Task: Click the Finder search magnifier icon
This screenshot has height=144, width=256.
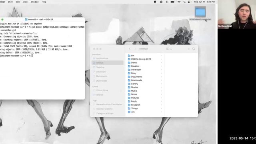Action: coord(194,49)
